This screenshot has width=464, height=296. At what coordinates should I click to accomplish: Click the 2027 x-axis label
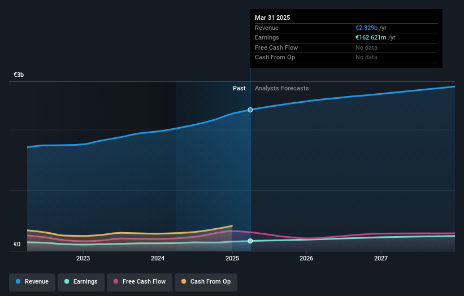[x=381, y=259]
